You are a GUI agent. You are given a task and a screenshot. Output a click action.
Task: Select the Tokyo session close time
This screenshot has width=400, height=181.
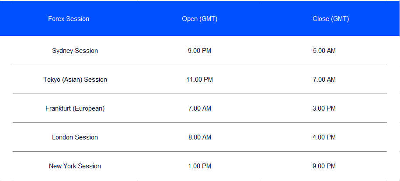point(324,80)
